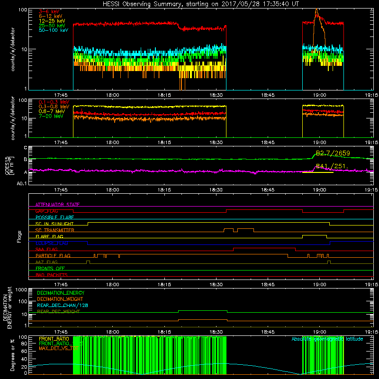Image resolution: width=379 pixels, height=379 pixels.
Task: Click the '19:00' tick label under GOES panel
Action: tap(319, 190)
